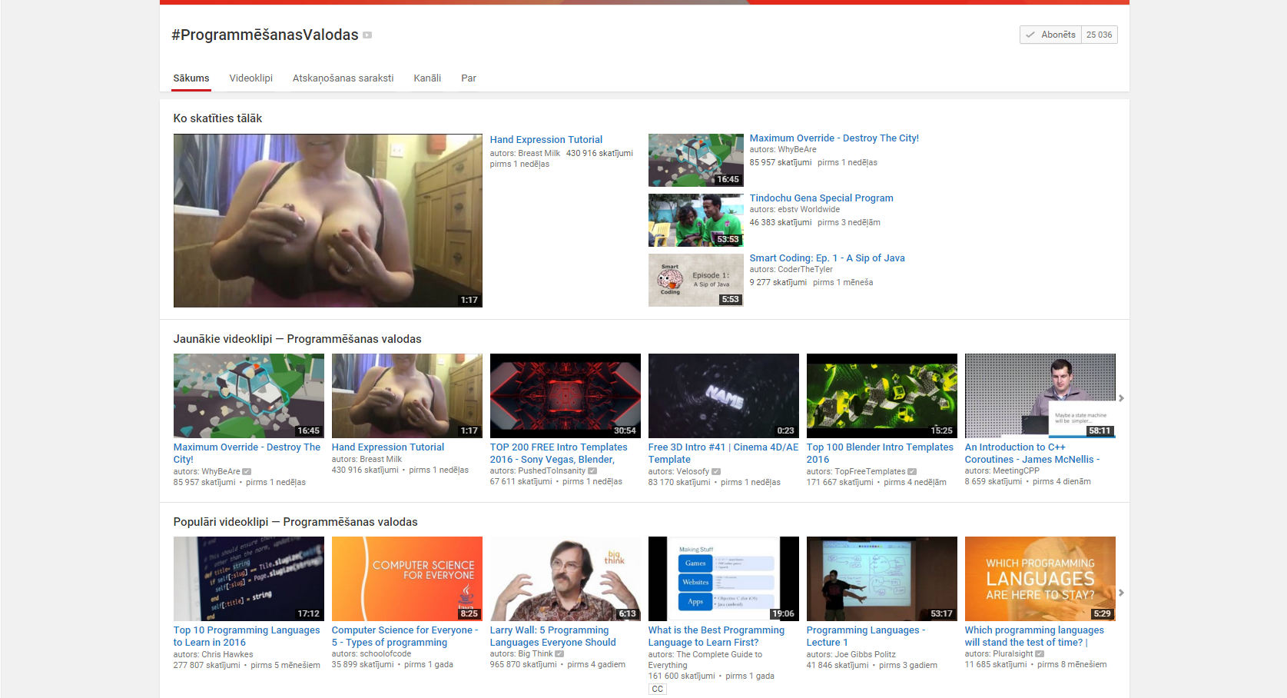Click WhyBeAre author in watch-next list

(x=797, y=150)
